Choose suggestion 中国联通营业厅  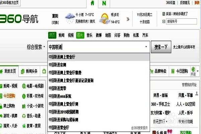[x=99, y=128]
